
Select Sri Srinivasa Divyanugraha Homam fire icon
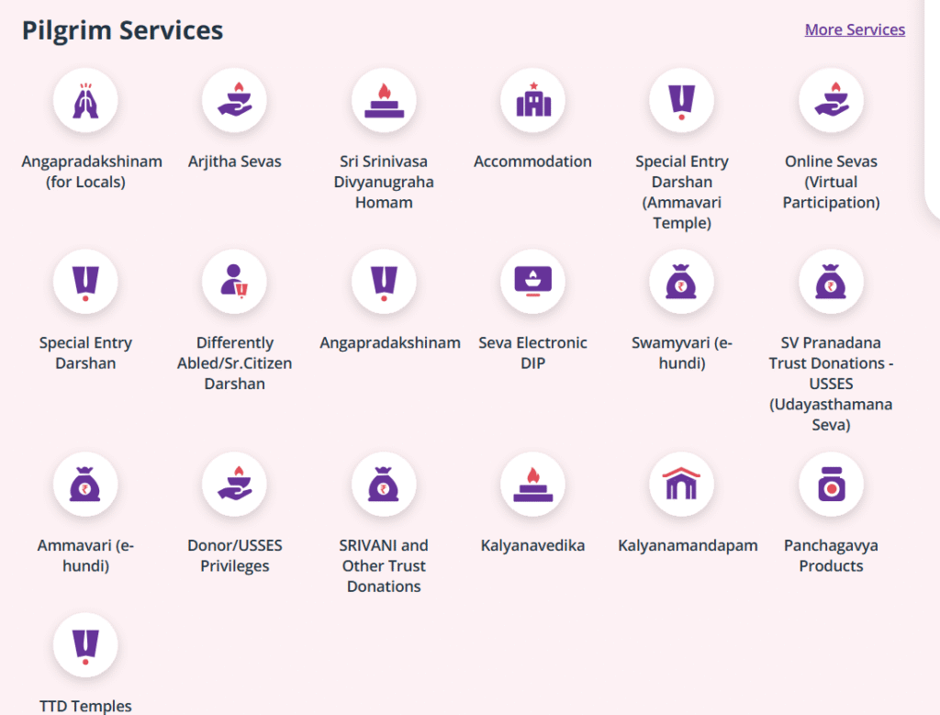(384, 101)
